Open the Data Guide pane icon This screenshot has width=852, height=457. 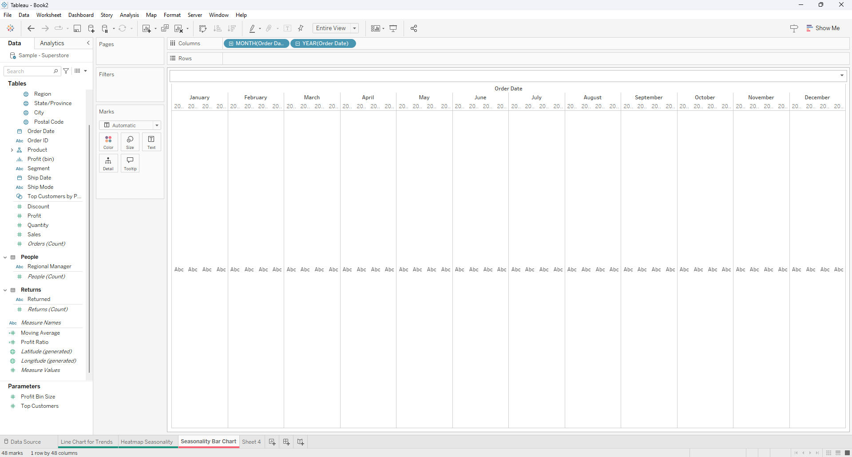tap(794, 28)
